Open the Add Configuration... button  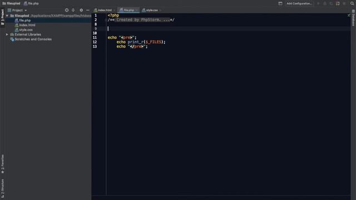(299, 3)
